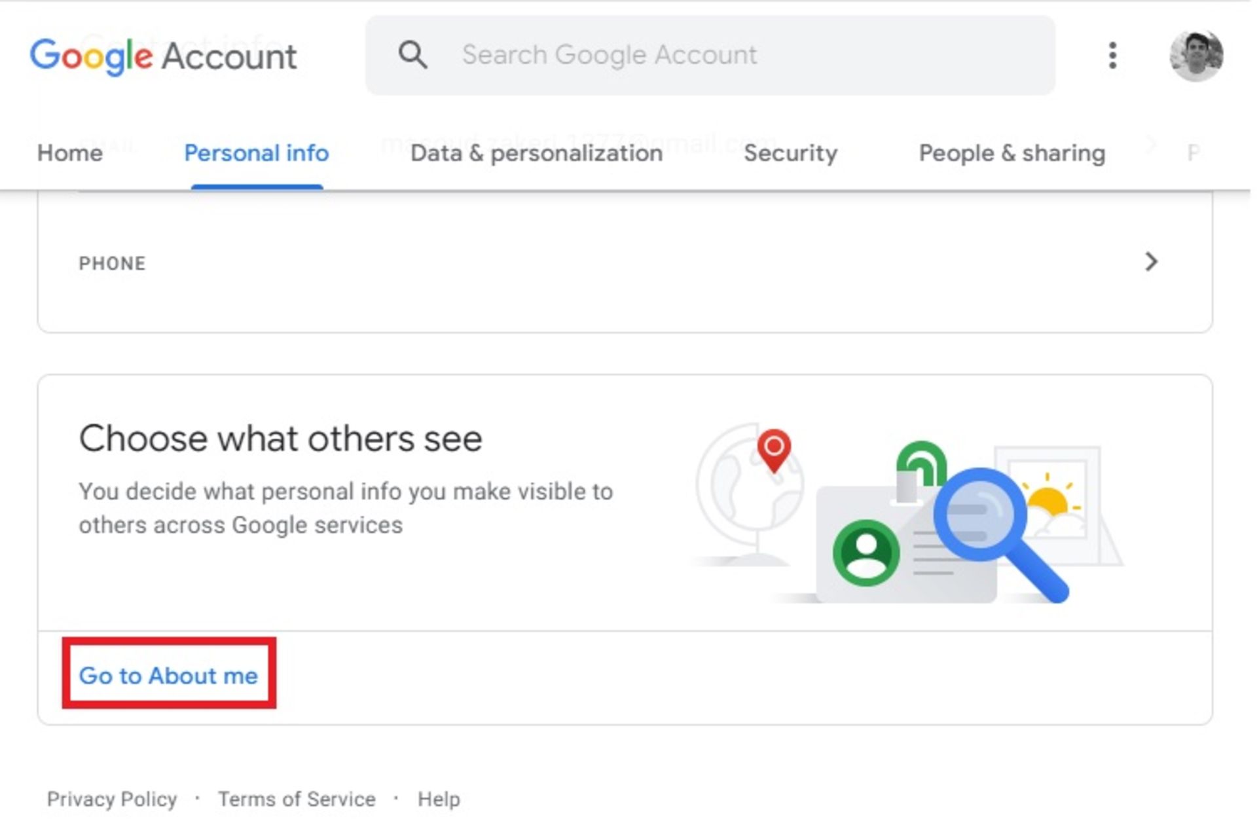The width and height of the screenshot is (1257, 838).
Task: Click the Google Account logo
Action: pyautogui.click(x=163, y=56)
